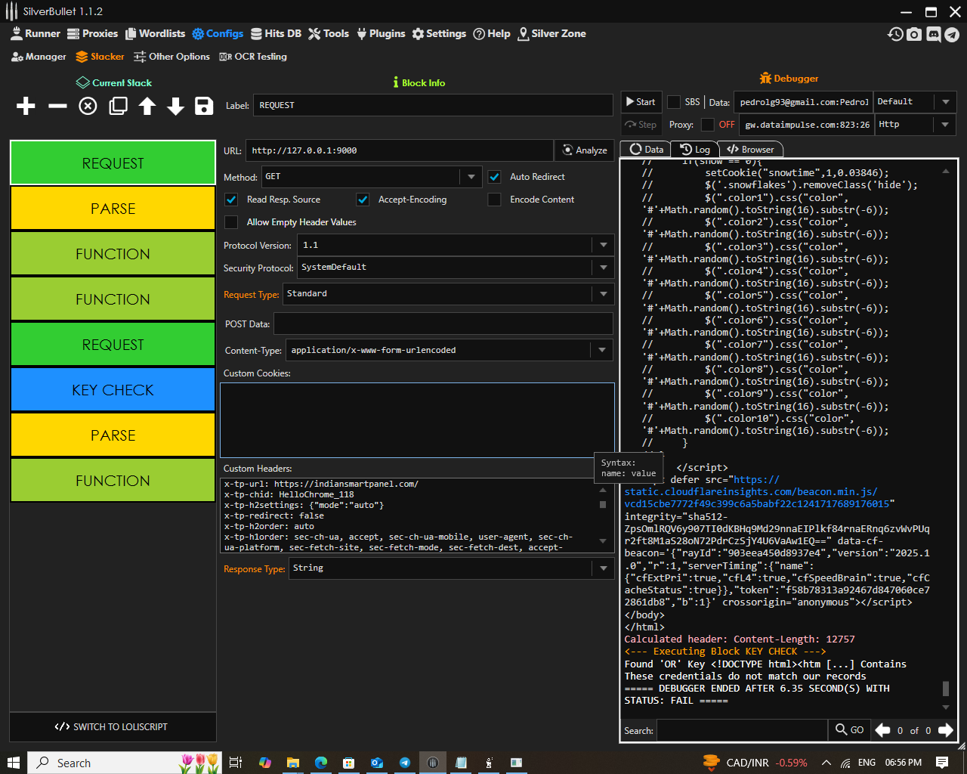The width and height of the screenshot is (967, 774).
Task: Add a new block with the plus icon
Action: point(26,106)
